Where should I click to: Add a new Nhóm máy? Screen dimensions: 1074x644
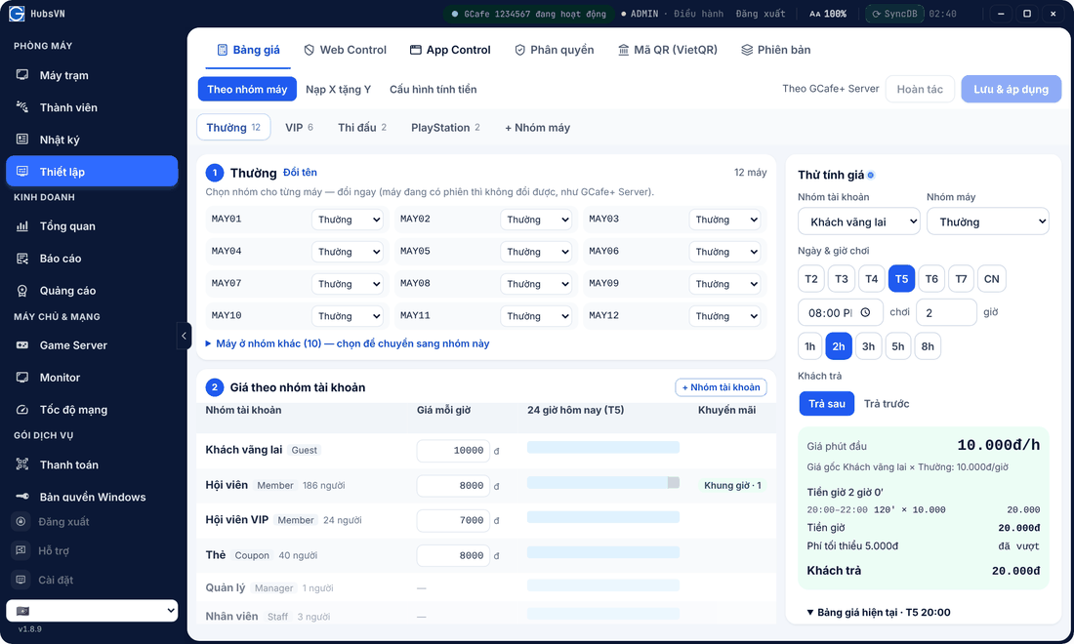click(x=538, y=127)
